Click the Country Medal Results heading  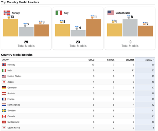click(17, 55)
